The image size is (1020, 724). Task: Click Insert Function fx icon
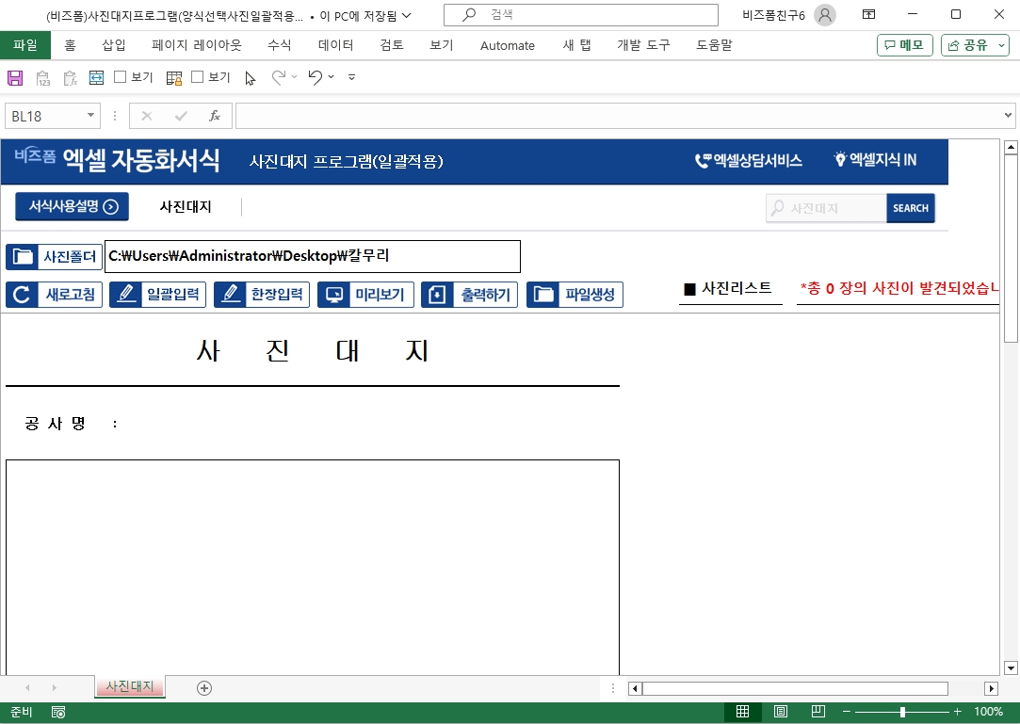pyautogui.click(x=215, y=116)
